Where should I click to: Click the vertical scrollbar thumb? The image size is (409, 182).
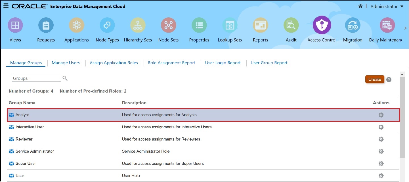(402, 117)
